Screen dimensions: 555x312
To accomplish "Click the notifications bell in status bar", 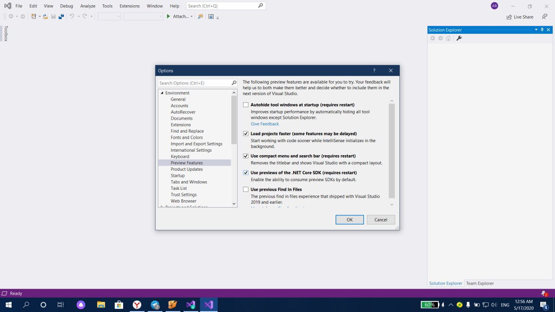I will 544,293.
